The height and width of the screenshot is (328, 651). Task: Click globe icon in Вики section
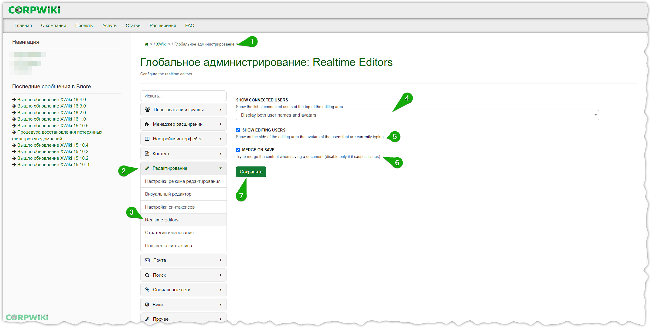(147, 305)
